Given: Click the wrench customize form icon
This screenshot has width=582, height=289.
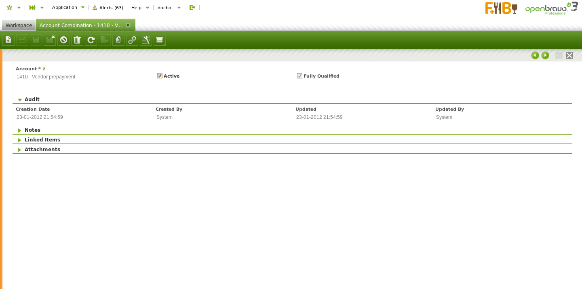Looking at the screenshot, I should tap(146, 40).
